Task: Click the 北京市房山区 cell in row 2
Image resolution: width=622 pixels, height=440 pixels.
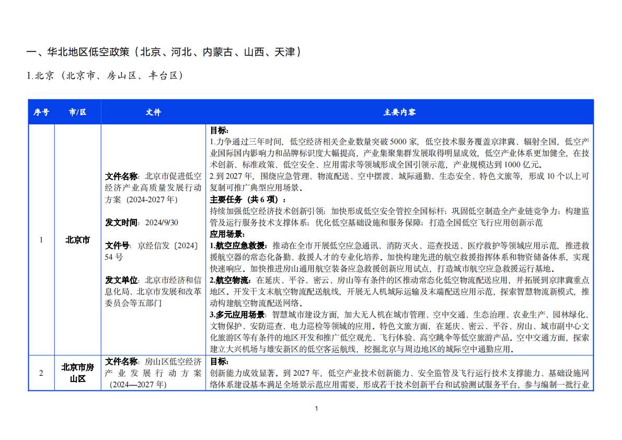Action: [77, 373]
